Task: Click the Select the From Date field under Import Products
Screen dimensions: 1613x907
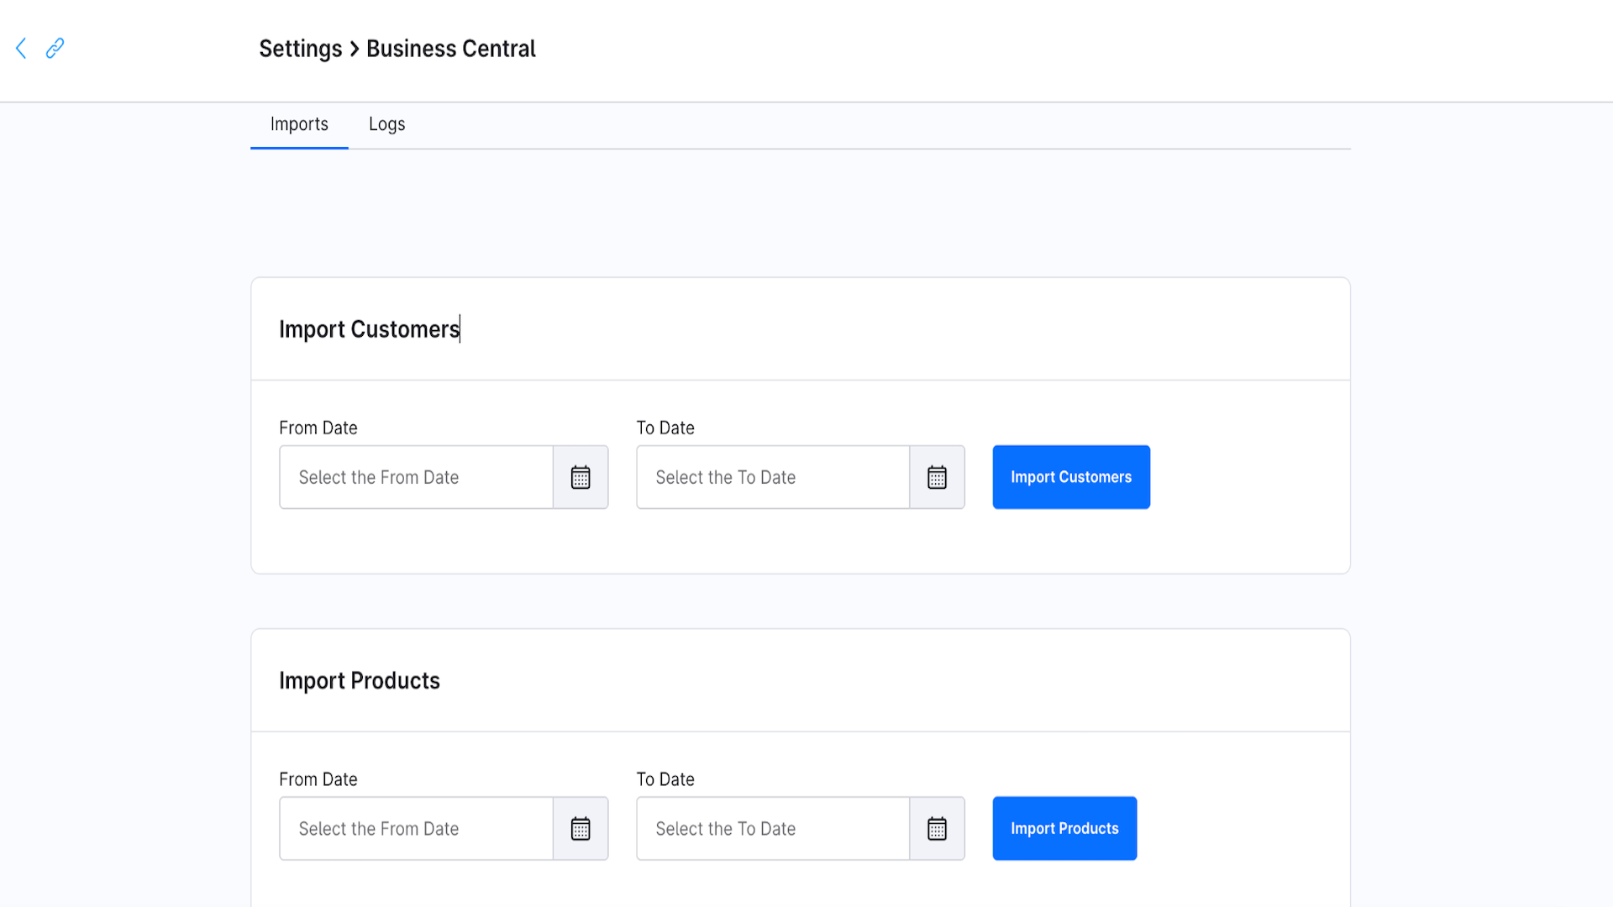Action: (415, 828)
